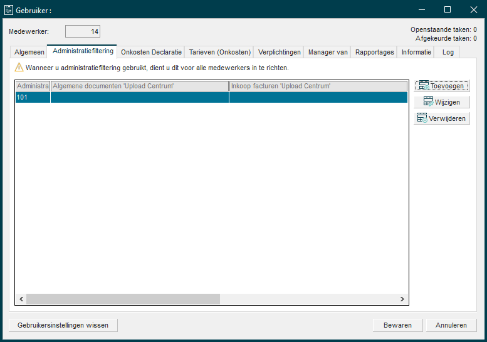The height and width of the screenshot is (342, 487).
Task: Select the row with administration 101
Action: coord(211,98)
